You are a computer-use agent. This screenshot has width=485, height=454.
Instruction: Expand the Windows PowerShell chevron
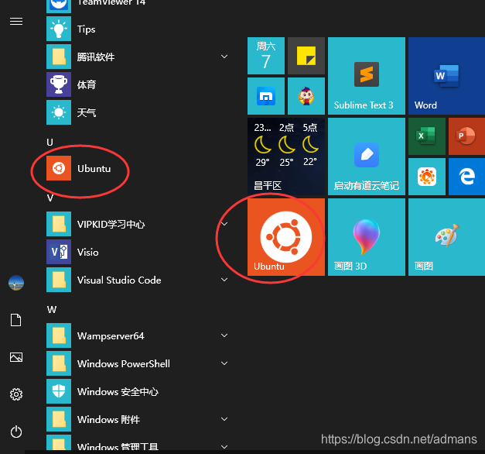224,363
